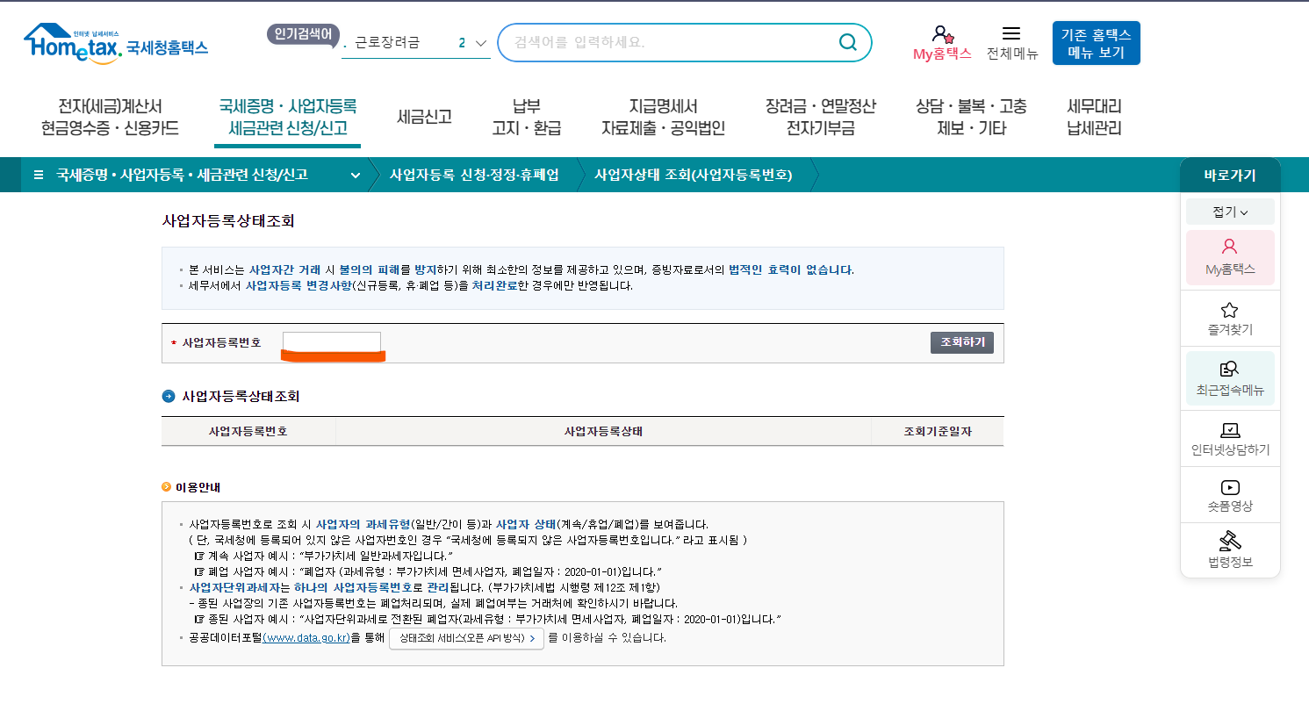Collapse the 바로가기 panel via 접기 chevron
This screenshot has width=1309, height=711.
[1229, 211]
